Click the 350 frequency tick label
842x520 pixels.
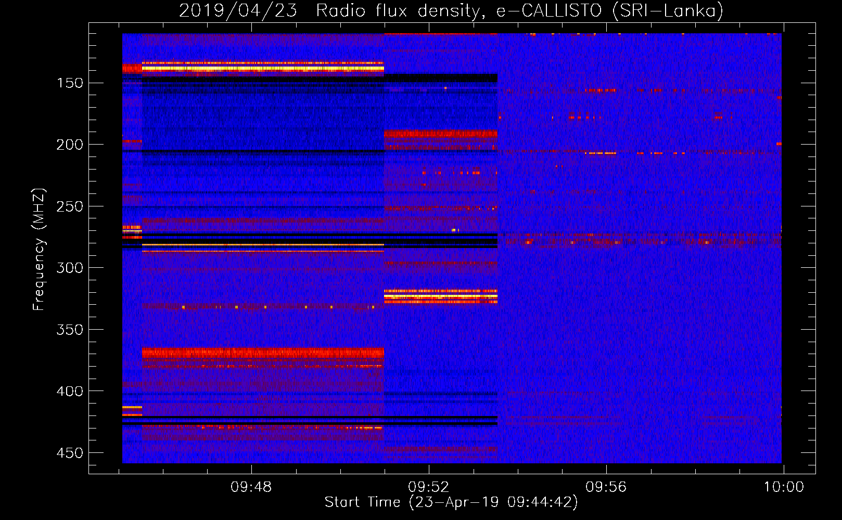coord(70,330)
